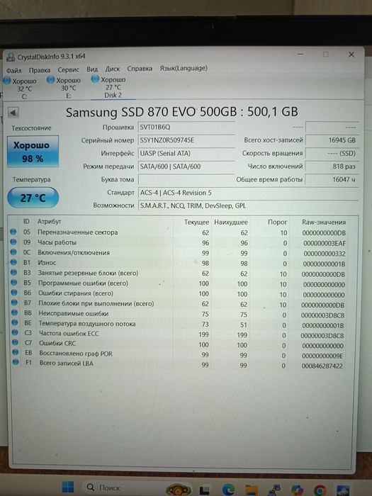Click the status dot for attribute B3
372x496 pixels.
(13, 272)
